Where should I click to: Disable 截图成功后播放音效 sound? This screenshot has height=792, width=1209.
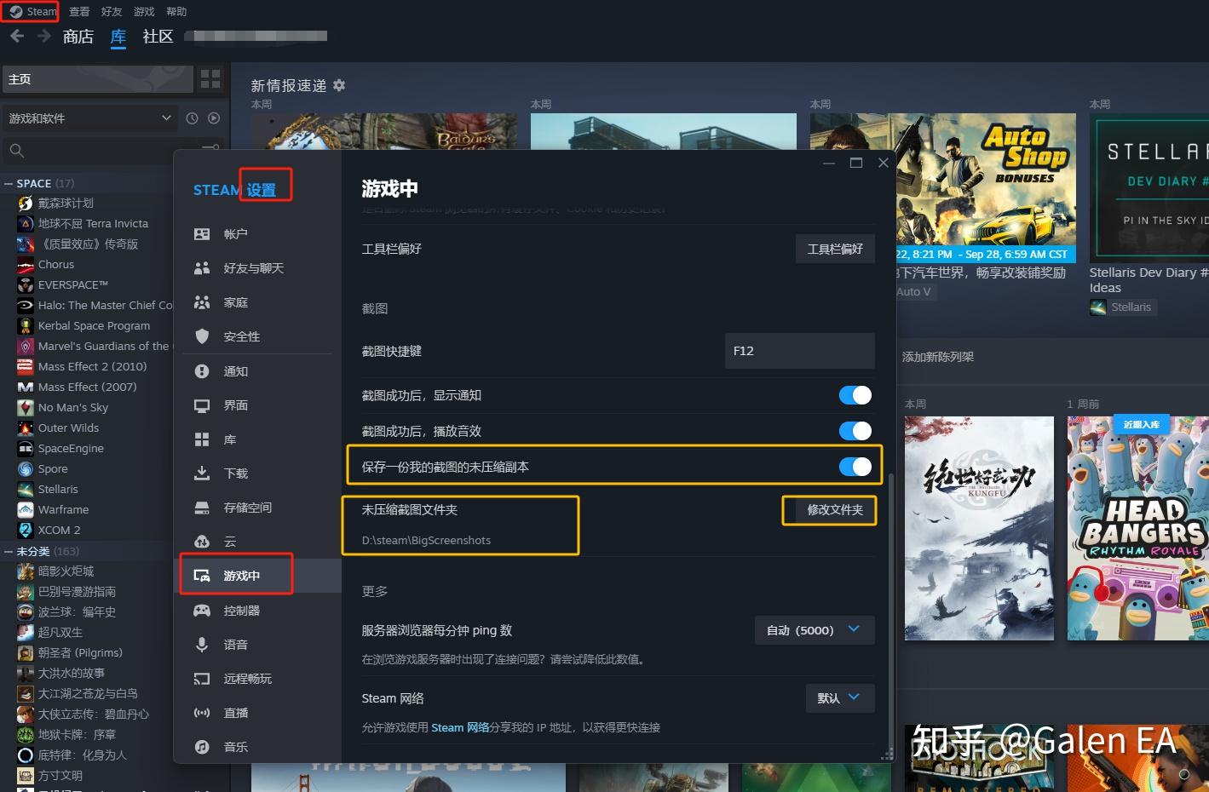pyautogui.click(x=854, y=430)
